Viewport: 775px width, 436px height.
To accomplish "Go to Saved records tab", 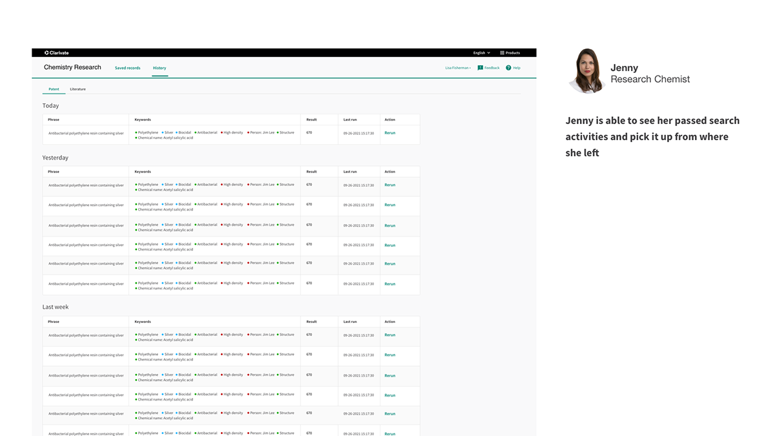I will click(x=127, y=68).
